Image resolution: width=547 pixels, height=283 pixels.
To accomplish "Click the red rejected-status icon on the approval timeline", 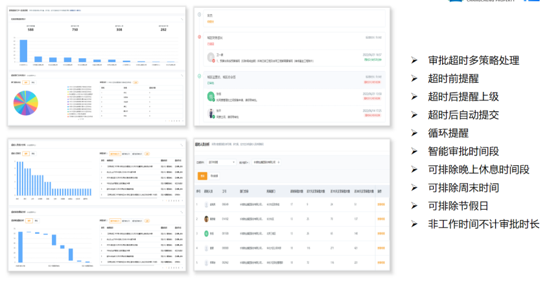I will 199,37.
